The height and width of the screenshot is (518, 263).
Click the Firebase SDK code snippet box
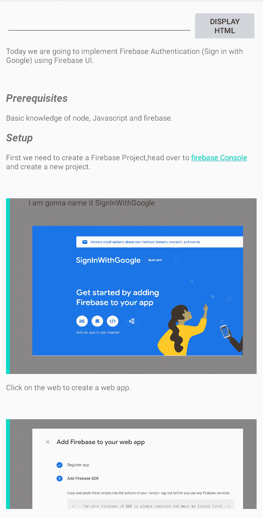[x=151, y=504]
